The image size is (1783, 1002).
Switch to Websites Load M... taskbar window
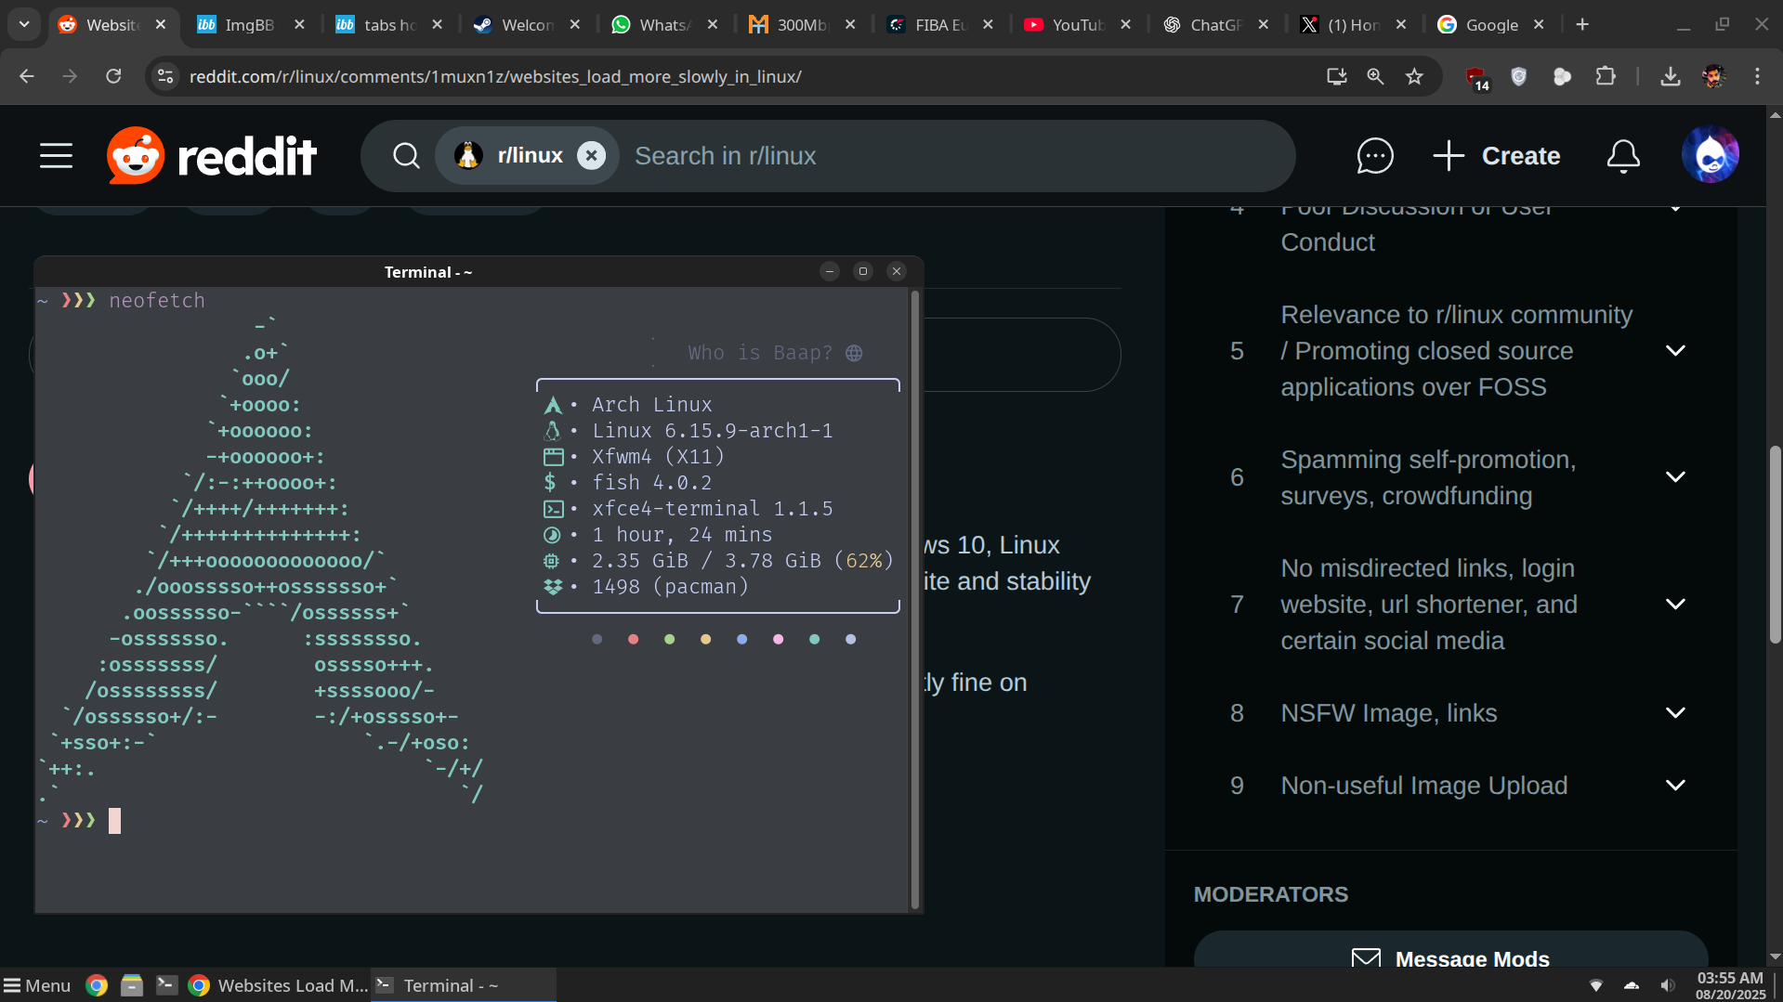pos(278,985)
